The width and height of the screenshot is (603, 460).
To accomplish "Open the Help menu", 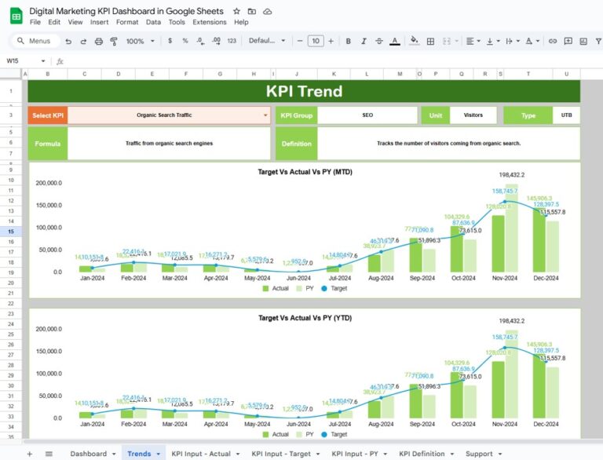I will [241, 22].
